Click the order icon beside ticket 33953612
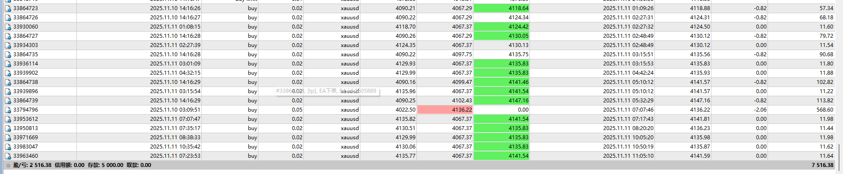 tap(8, 119)
